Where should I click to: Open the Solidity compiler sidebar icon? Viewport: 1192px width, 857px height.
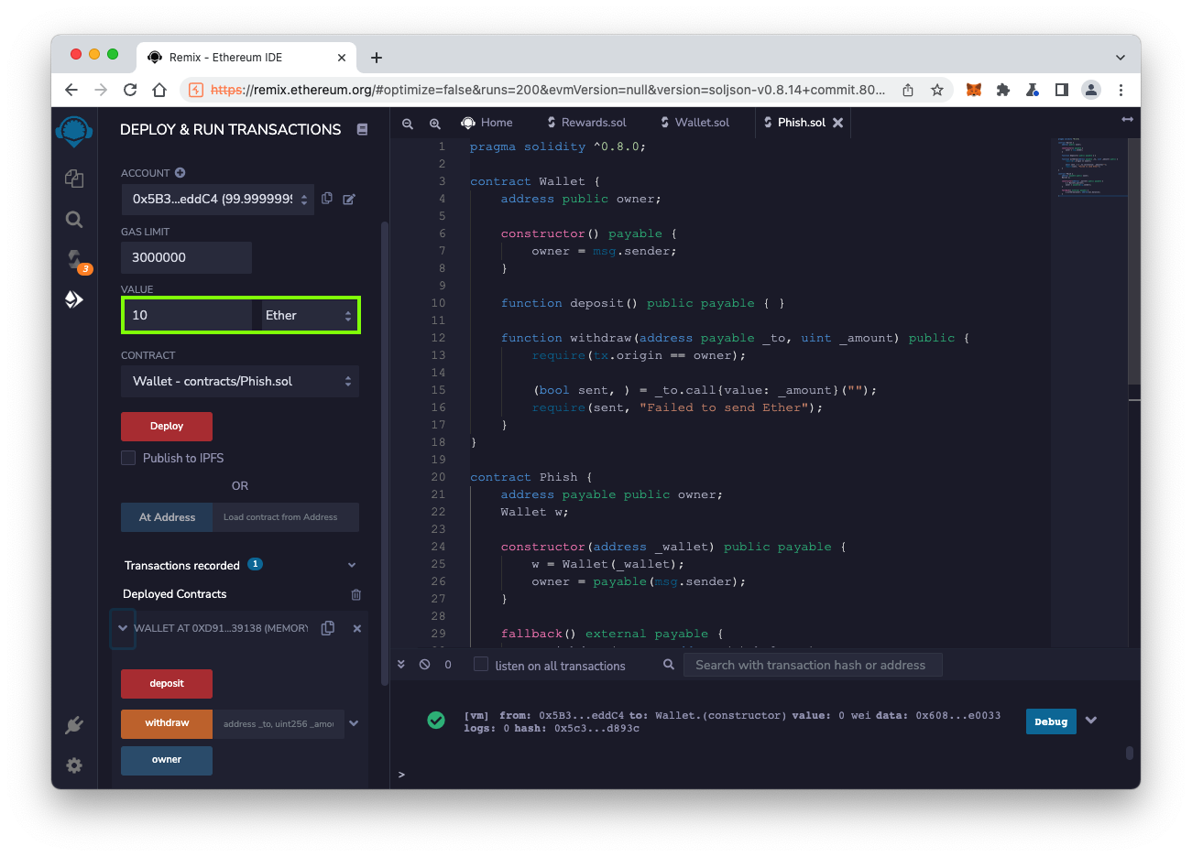74,259
